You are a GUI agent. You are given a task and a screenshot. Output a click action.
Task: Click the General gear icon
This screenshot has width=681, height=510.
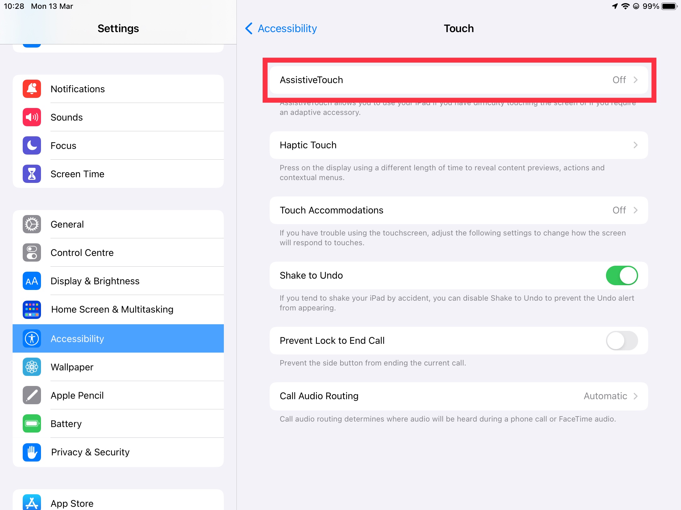click(x=32, y=224)
